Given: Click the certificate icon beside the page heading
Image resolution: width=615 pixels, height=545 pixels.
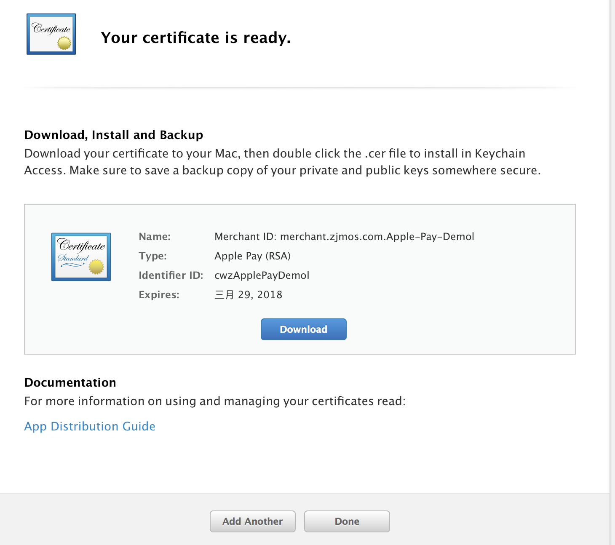Looking at the screenshot, I should tap(51, 34).
